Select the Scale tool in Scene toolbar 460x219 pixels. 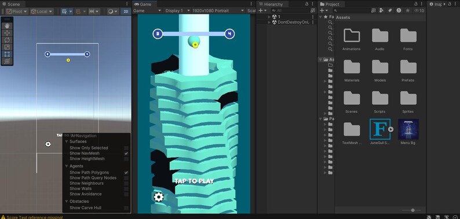pos(7,47)
